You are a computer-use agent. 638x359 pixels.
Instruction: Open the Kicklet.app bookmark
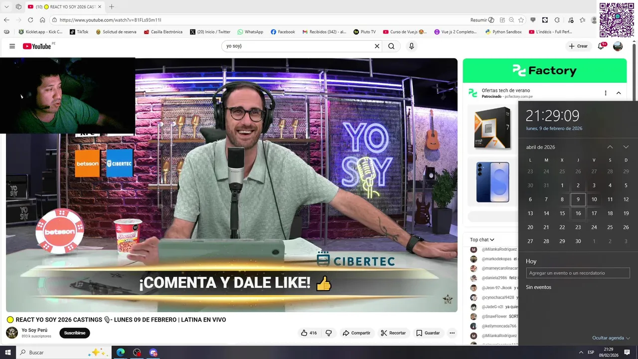pyautogui.click(x=40, y=31)
